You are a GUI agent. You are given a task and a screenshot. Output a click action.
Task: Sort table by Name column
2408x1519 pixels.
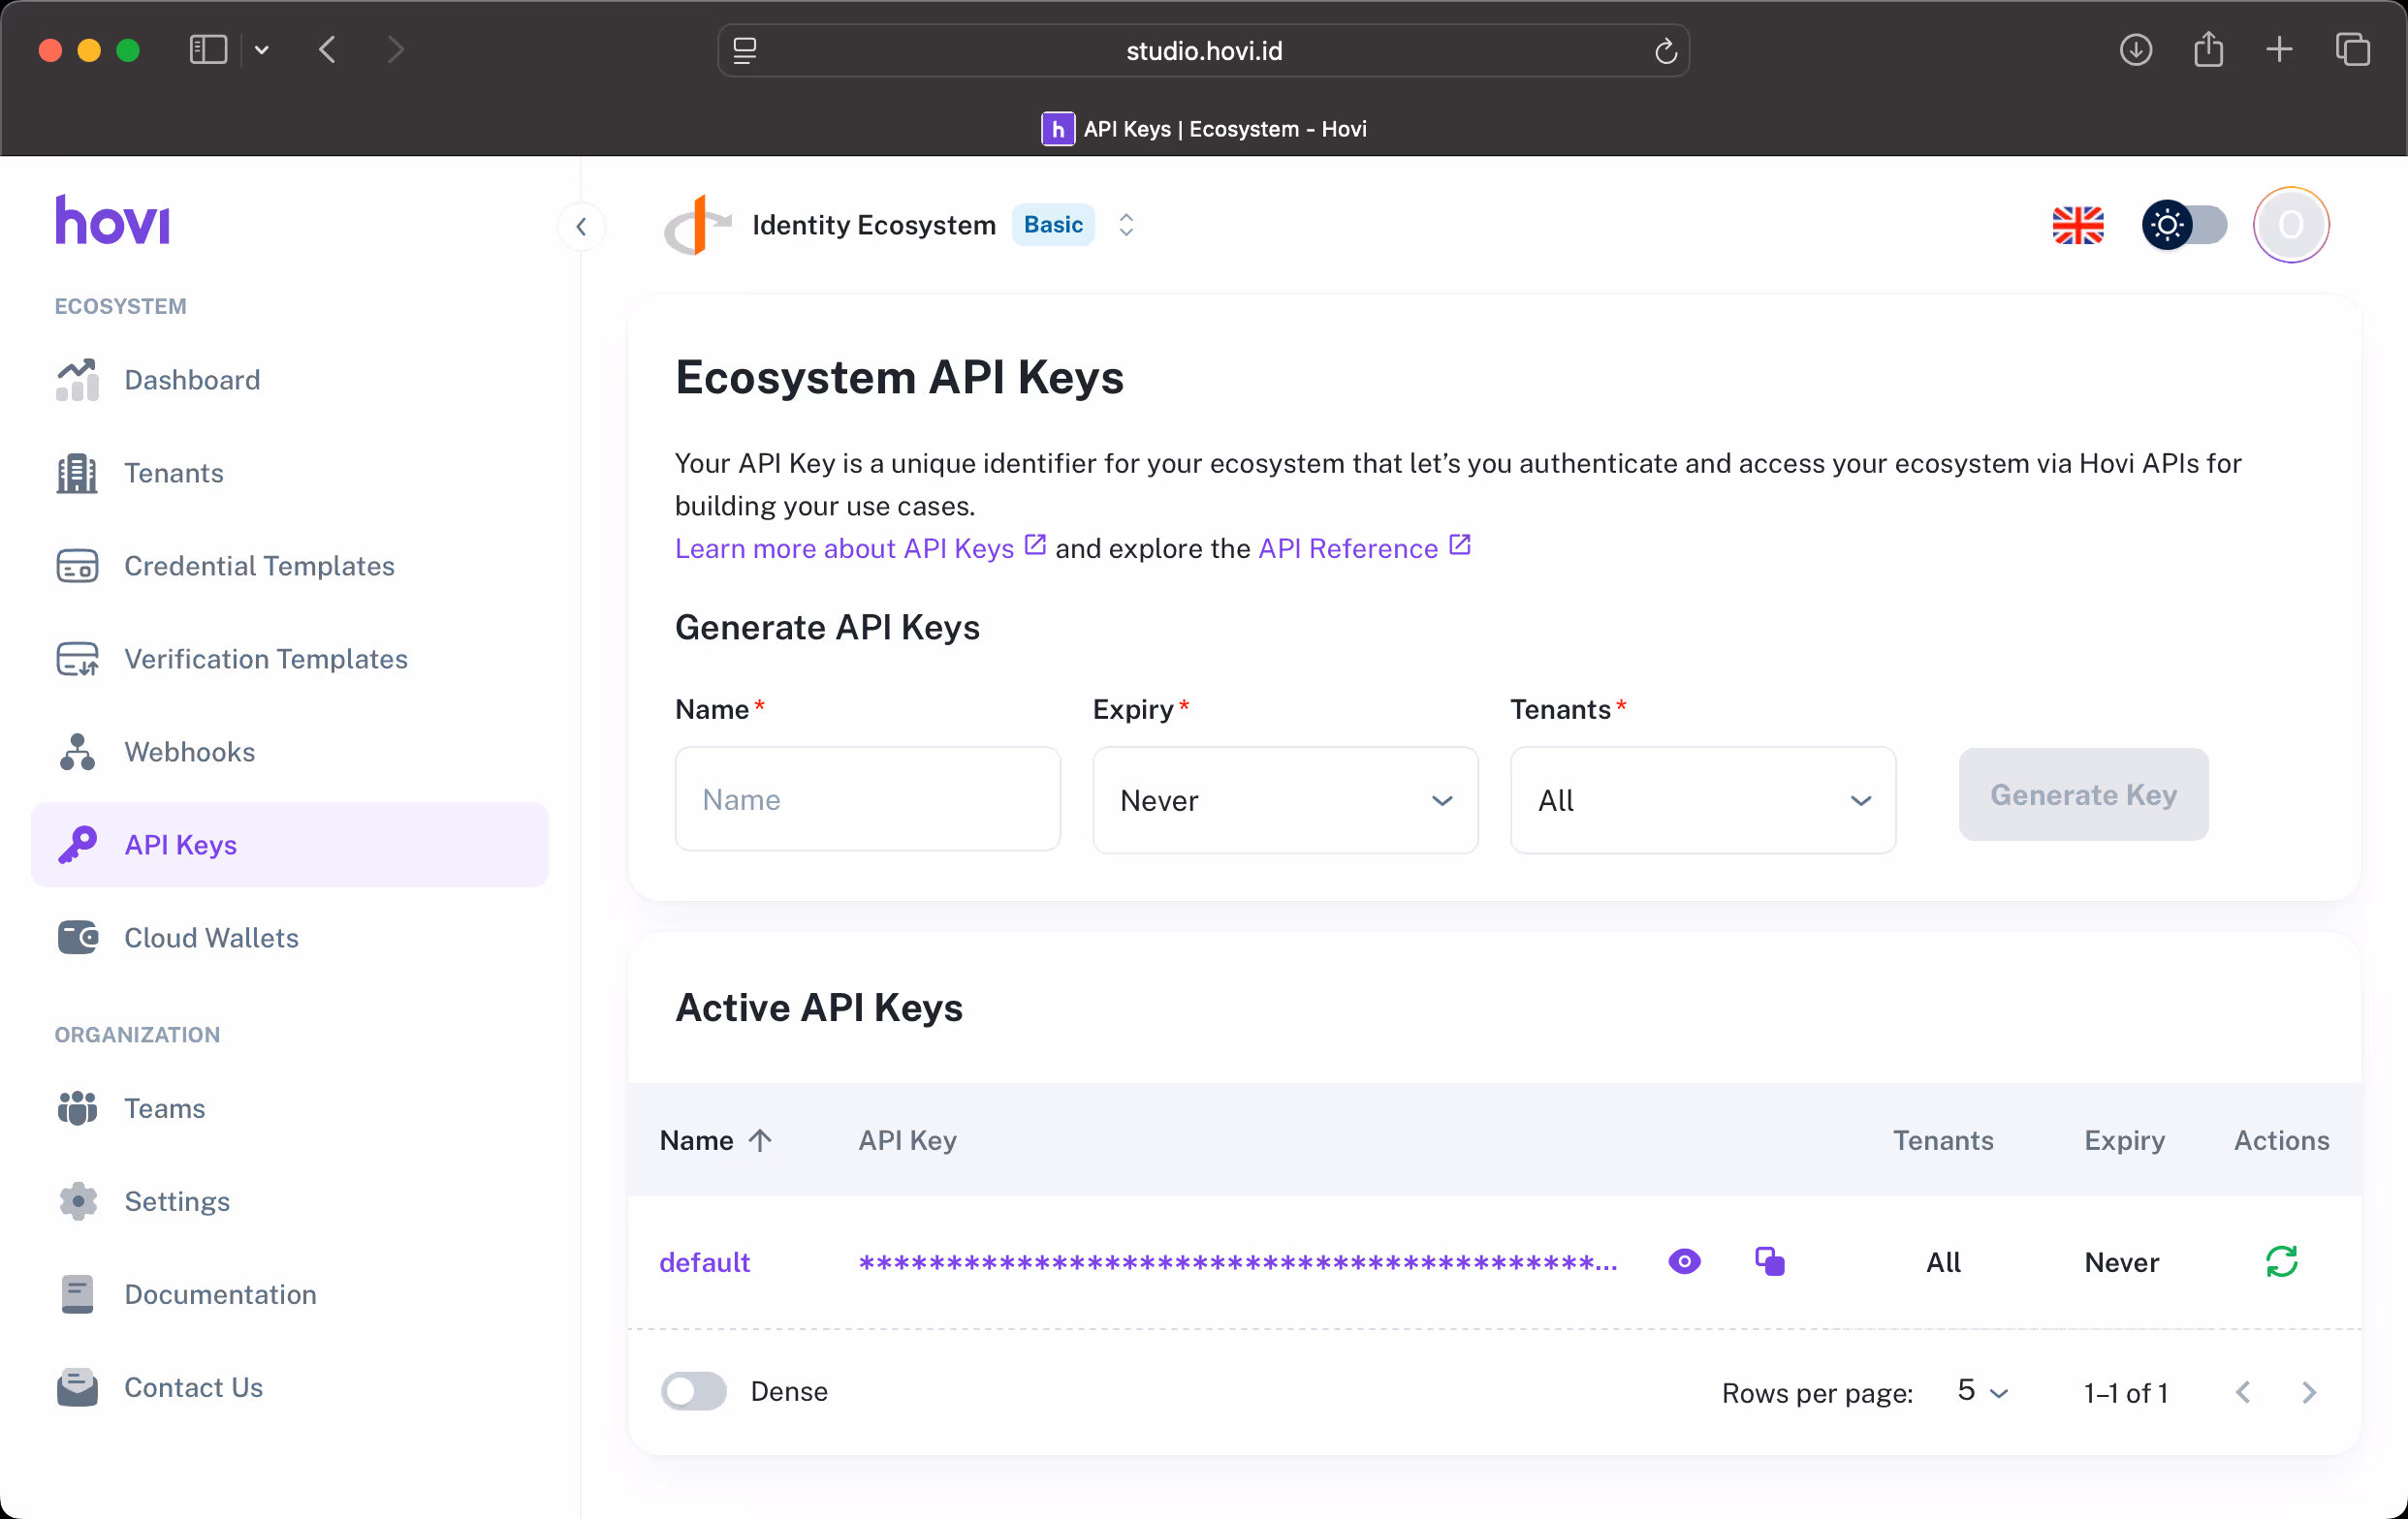pos(715,1140)
